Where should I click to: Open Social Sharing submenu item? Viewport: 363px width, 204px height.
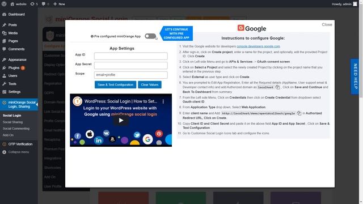[12, 122]
